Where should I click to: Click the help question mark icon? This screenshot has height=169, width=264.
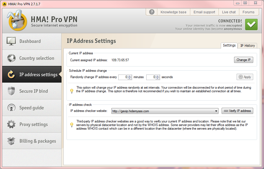(152, 12)
